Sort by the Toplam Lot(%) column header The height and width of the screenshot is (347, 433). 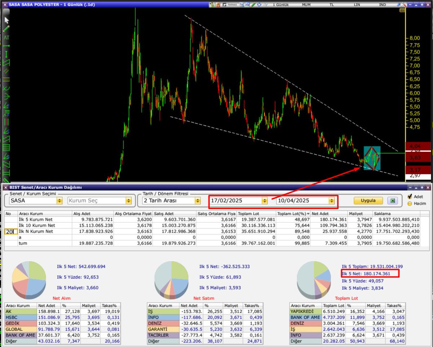293,214
